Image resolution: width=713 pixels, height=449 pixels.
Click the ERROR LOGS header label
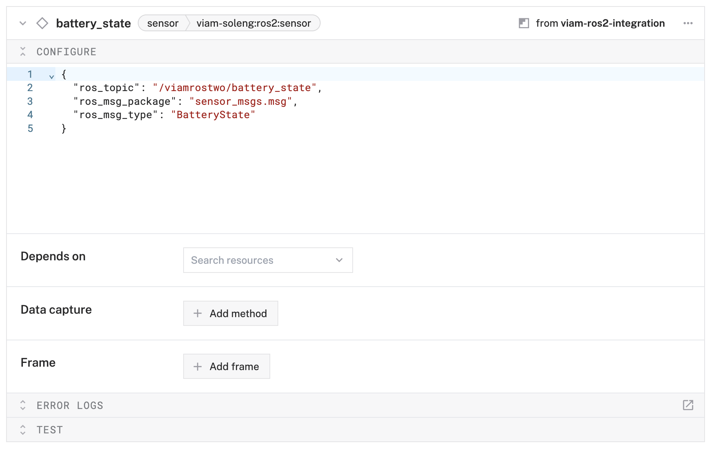(70, 406)
